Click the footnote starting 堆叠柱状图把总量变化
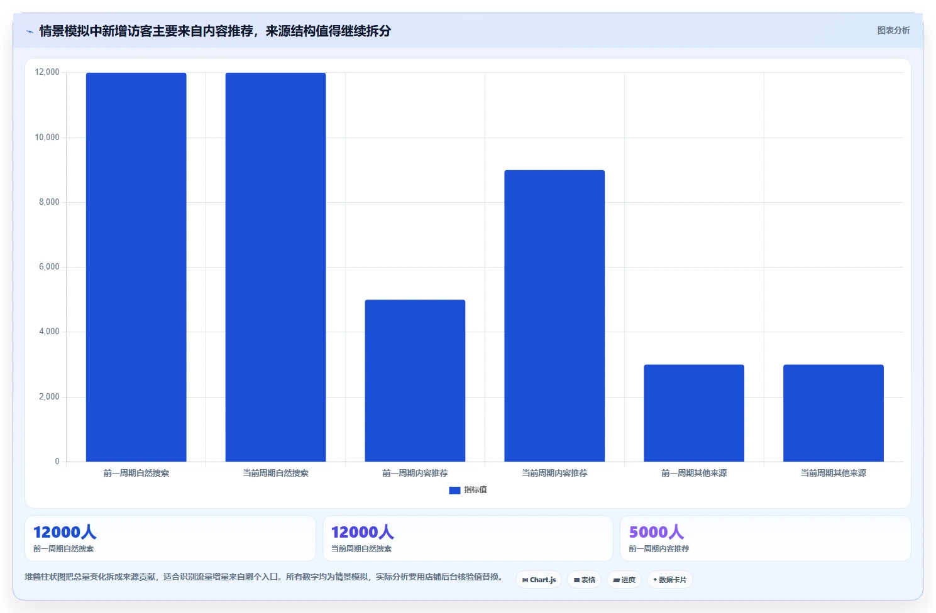 point(263,577)
